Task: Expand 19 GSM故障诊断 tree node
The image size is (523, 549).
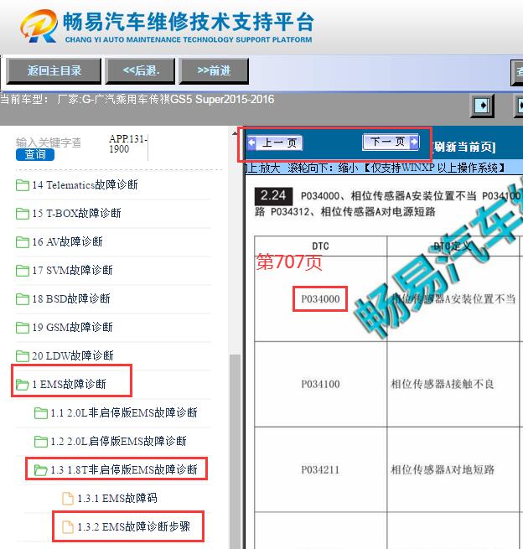Action: 72,328
